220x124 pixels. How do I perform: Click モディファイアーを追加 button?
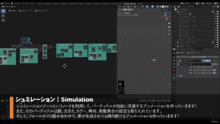pyautogui.click(x=198, y=57)
